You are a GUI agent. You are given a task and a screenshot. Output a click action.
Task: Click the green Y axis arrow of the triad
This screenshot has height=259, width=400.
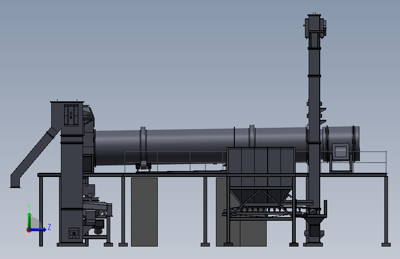30,220
